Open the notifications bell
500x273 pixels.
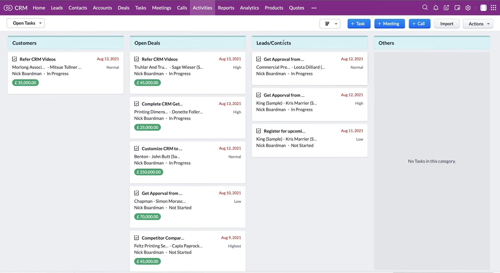436,8
